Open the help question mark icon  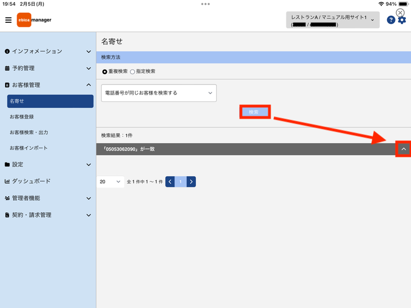point(391,20)
